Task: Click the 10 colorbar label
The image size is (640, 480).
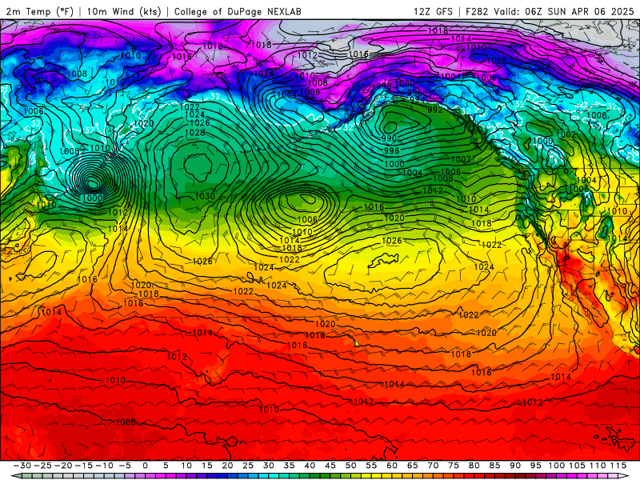Action: click(186, 466)
